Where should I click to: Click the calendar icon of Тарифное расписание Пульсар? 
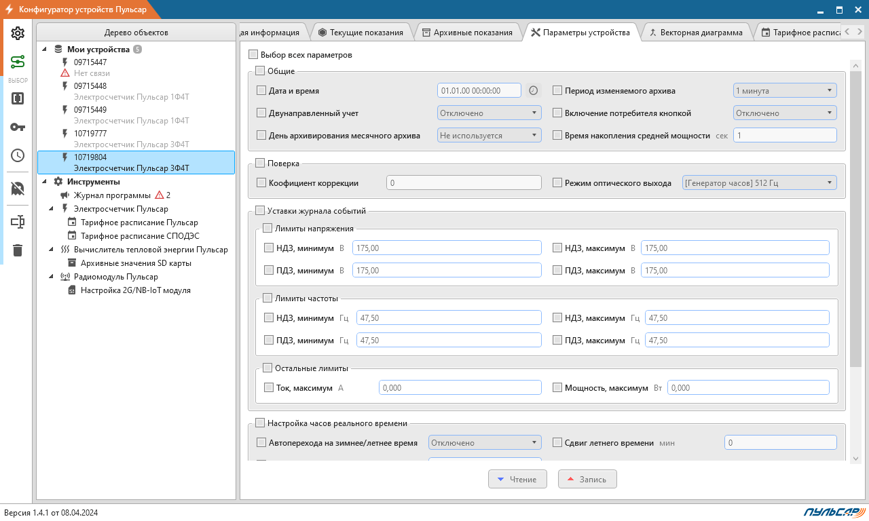[x=72, y=223]
